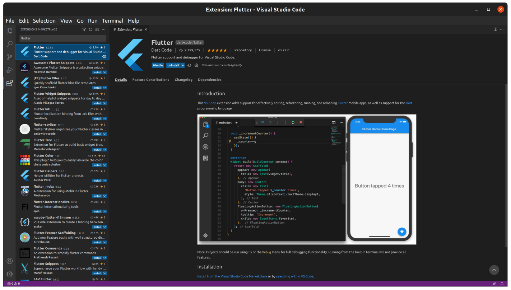Select flutter-internationalize in the list

[x=62, y=207]
